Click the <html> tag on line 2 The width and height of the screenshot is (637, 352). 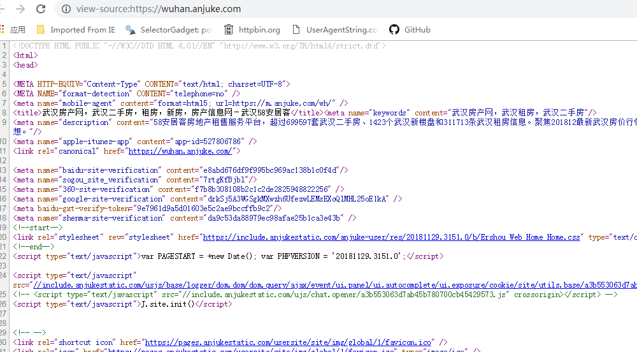point(25,55)
